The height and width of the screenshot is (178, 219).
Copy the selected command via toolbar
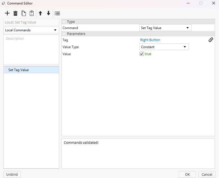tap(24, 13)
